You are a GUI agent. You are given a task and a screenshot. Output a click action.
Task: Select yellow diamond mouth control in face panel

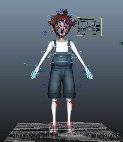(89, 29)
